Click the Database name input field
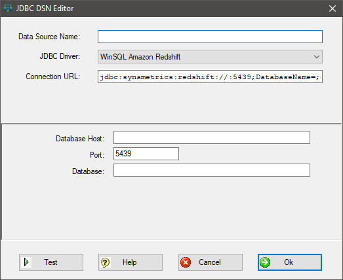 pyautogui.click(x=212, y=170)
